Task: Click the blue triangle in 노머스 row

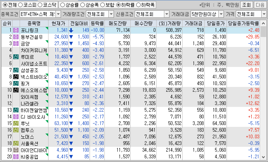Action: (x=71, y=137)
